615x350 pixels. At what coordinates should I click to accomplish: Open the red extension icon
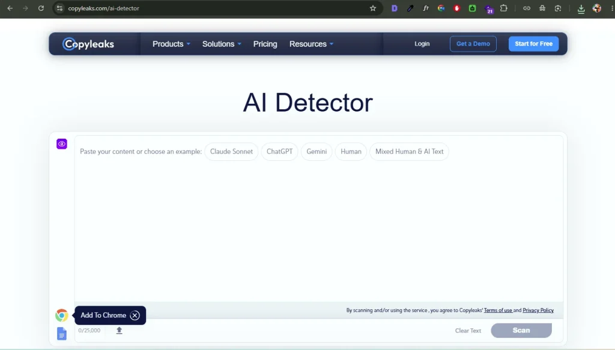point(456,8)
